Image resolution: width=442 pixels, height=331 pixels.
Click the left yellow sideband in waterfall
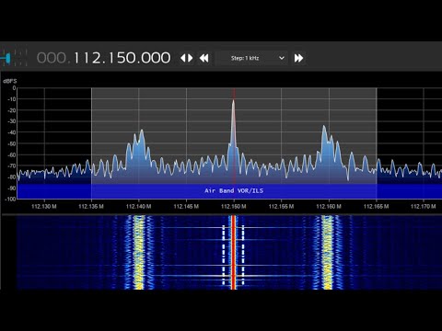(x=139, y=252)
